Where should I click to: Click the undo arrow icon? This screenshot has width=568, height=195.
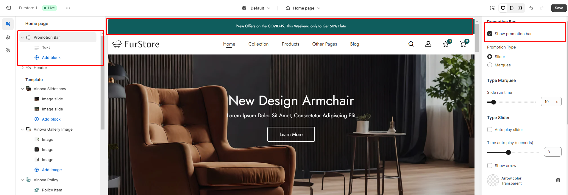531,8
